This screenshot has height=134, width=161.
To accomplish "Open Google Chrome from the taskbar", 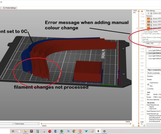I will pos(74,131).
